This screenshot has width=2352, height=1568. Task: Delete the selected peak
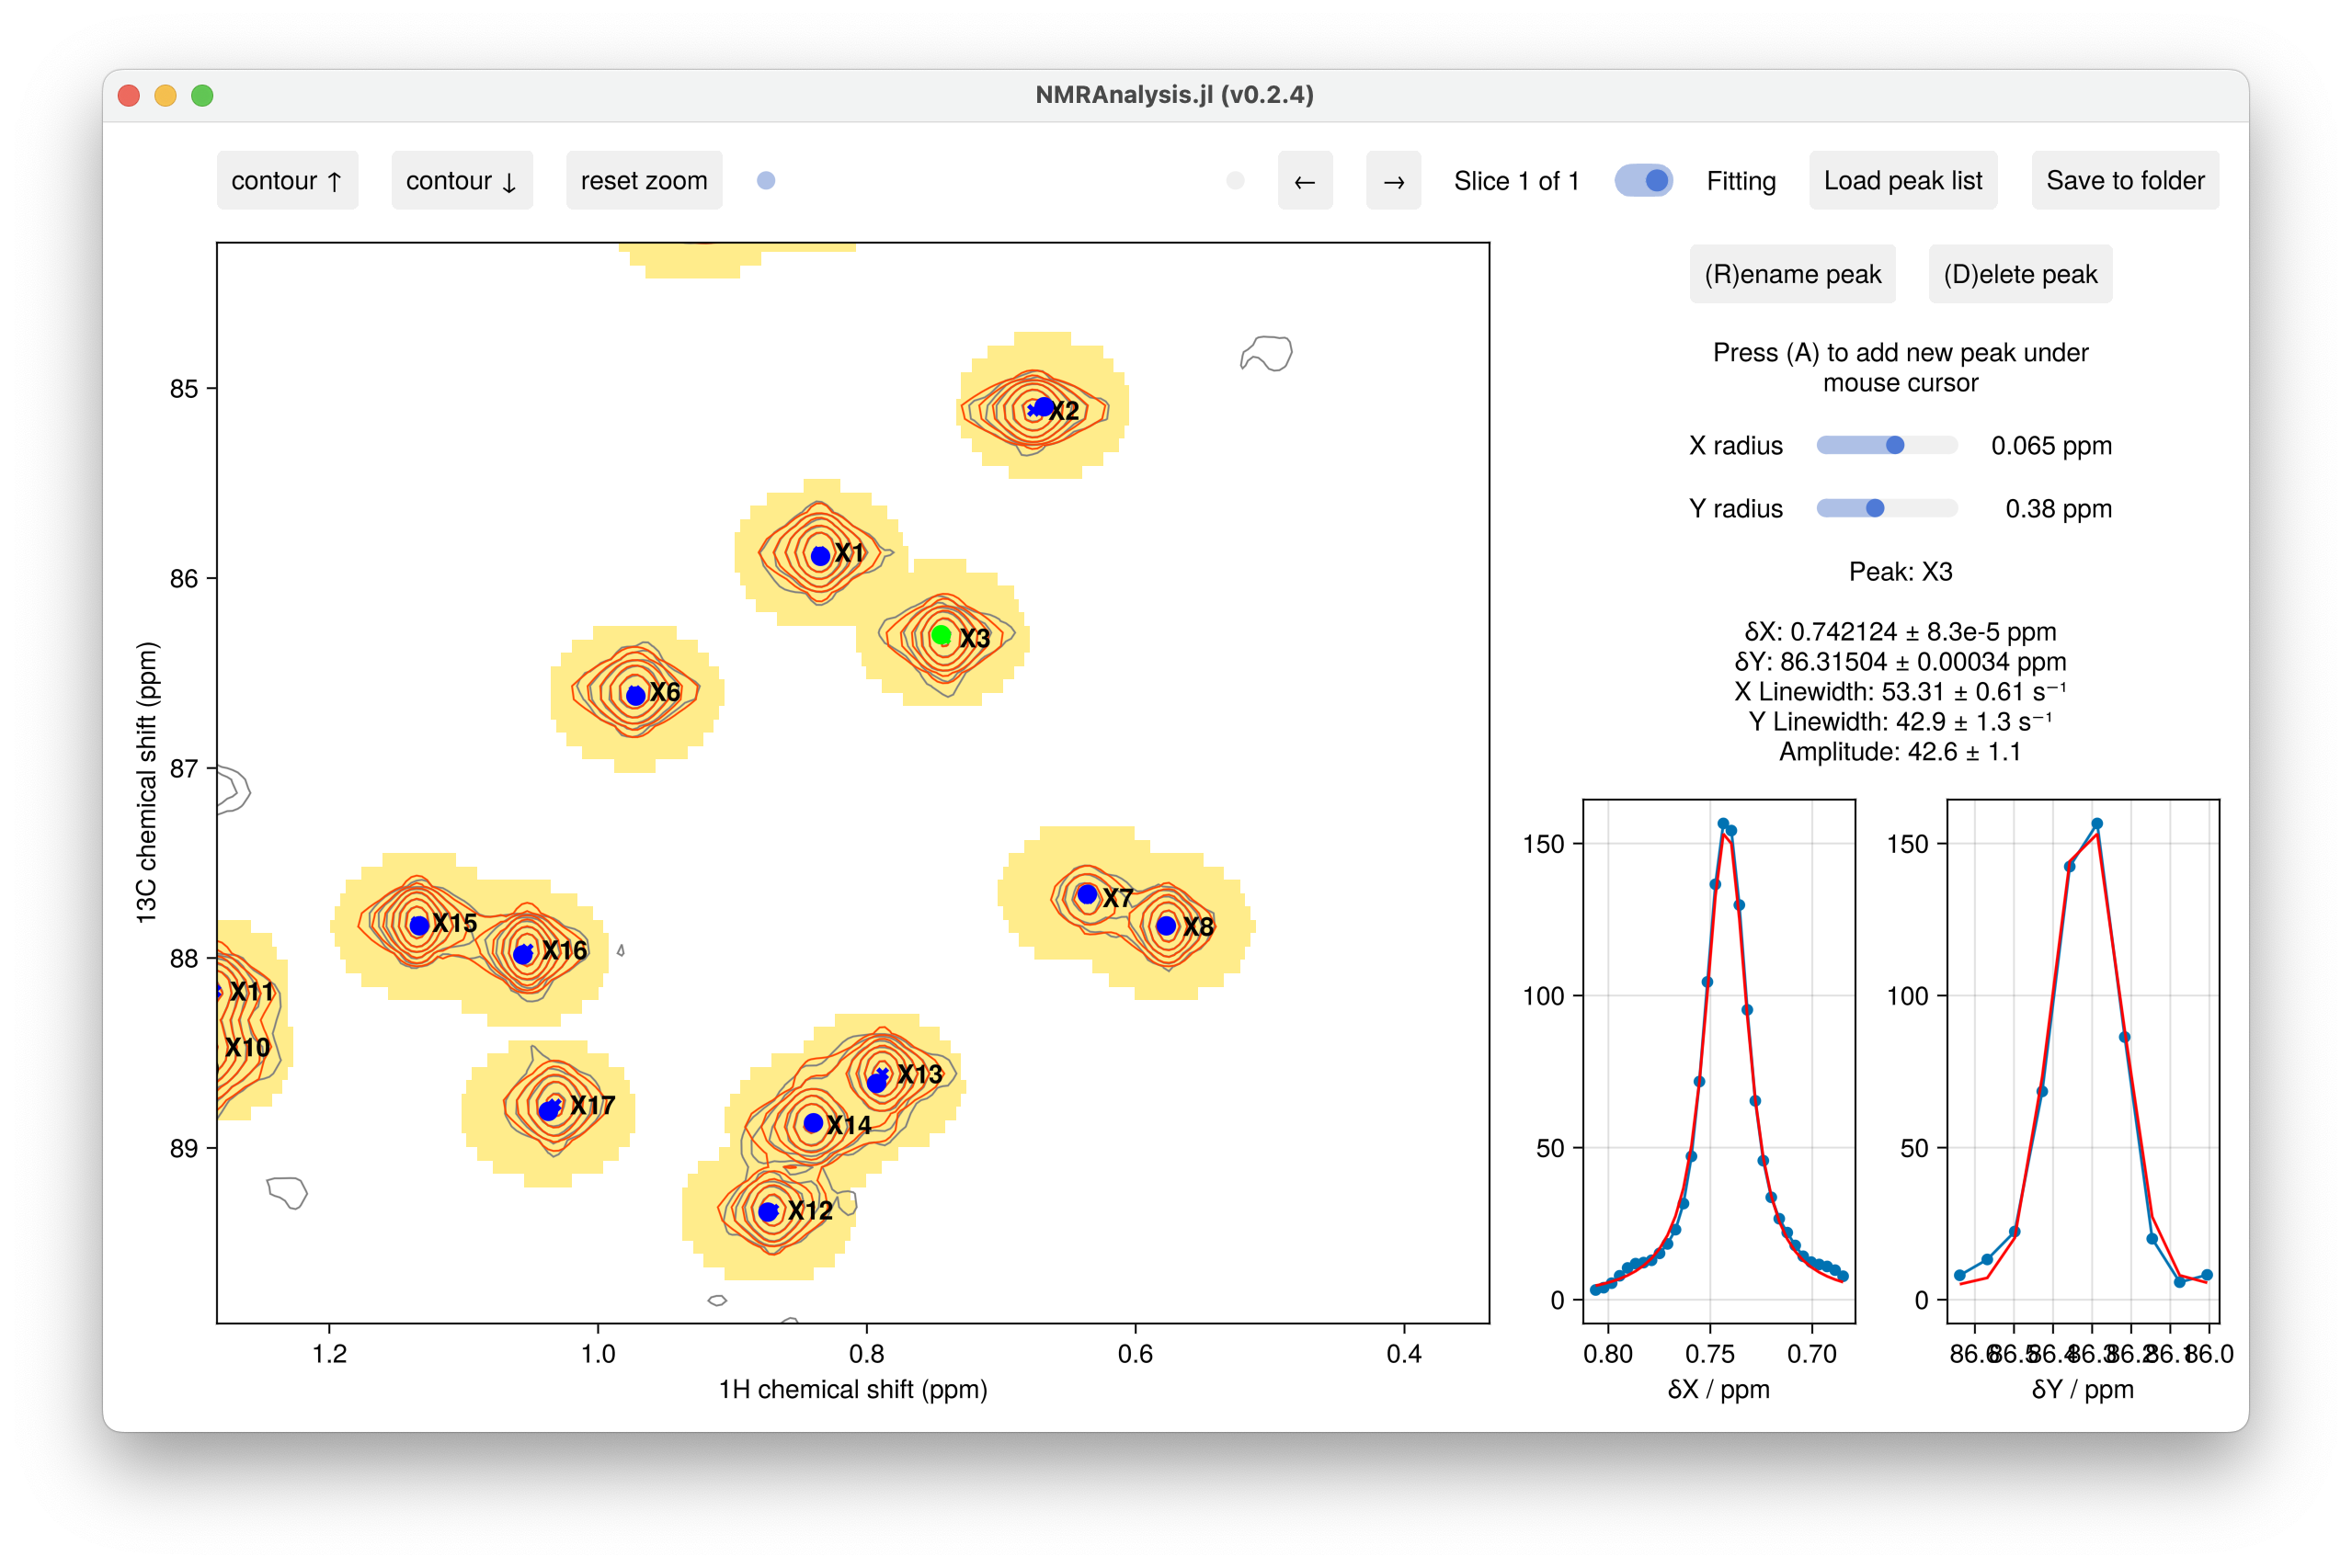[x=2019, y=273]
